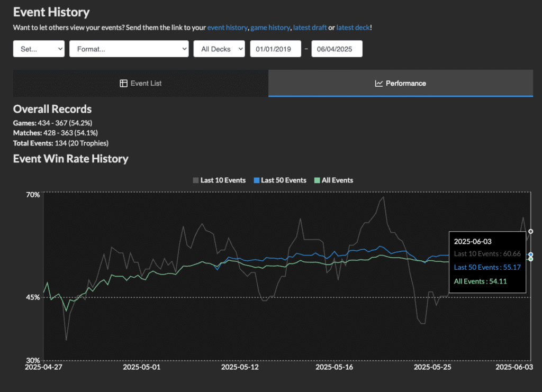Screen dimensions: 542x392
Task: Expand the Format... dropdown
Action: click(129, 49)
